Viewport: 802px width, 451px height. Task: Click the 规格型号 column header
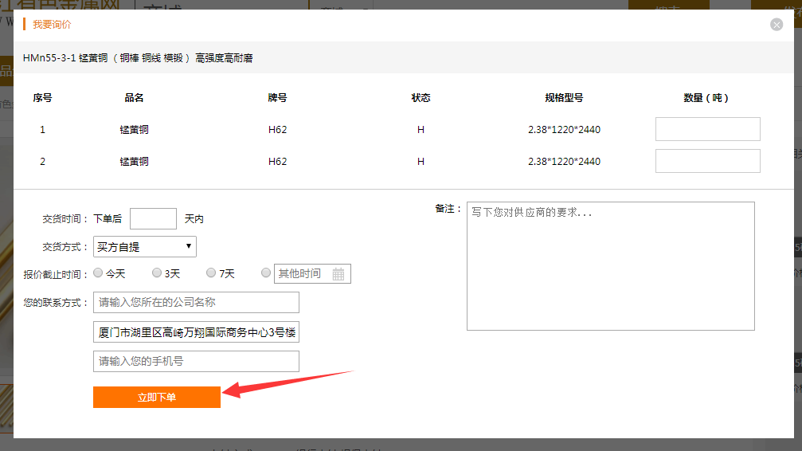tap(564, 98)
